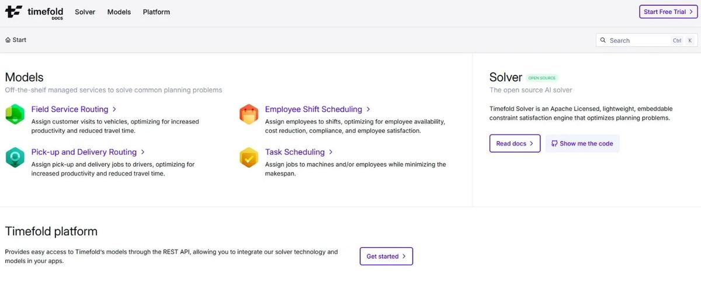The height and width of the screenshot is (308, 701).
Task: Click the magnifier icon in the search box
Action: 603,40
